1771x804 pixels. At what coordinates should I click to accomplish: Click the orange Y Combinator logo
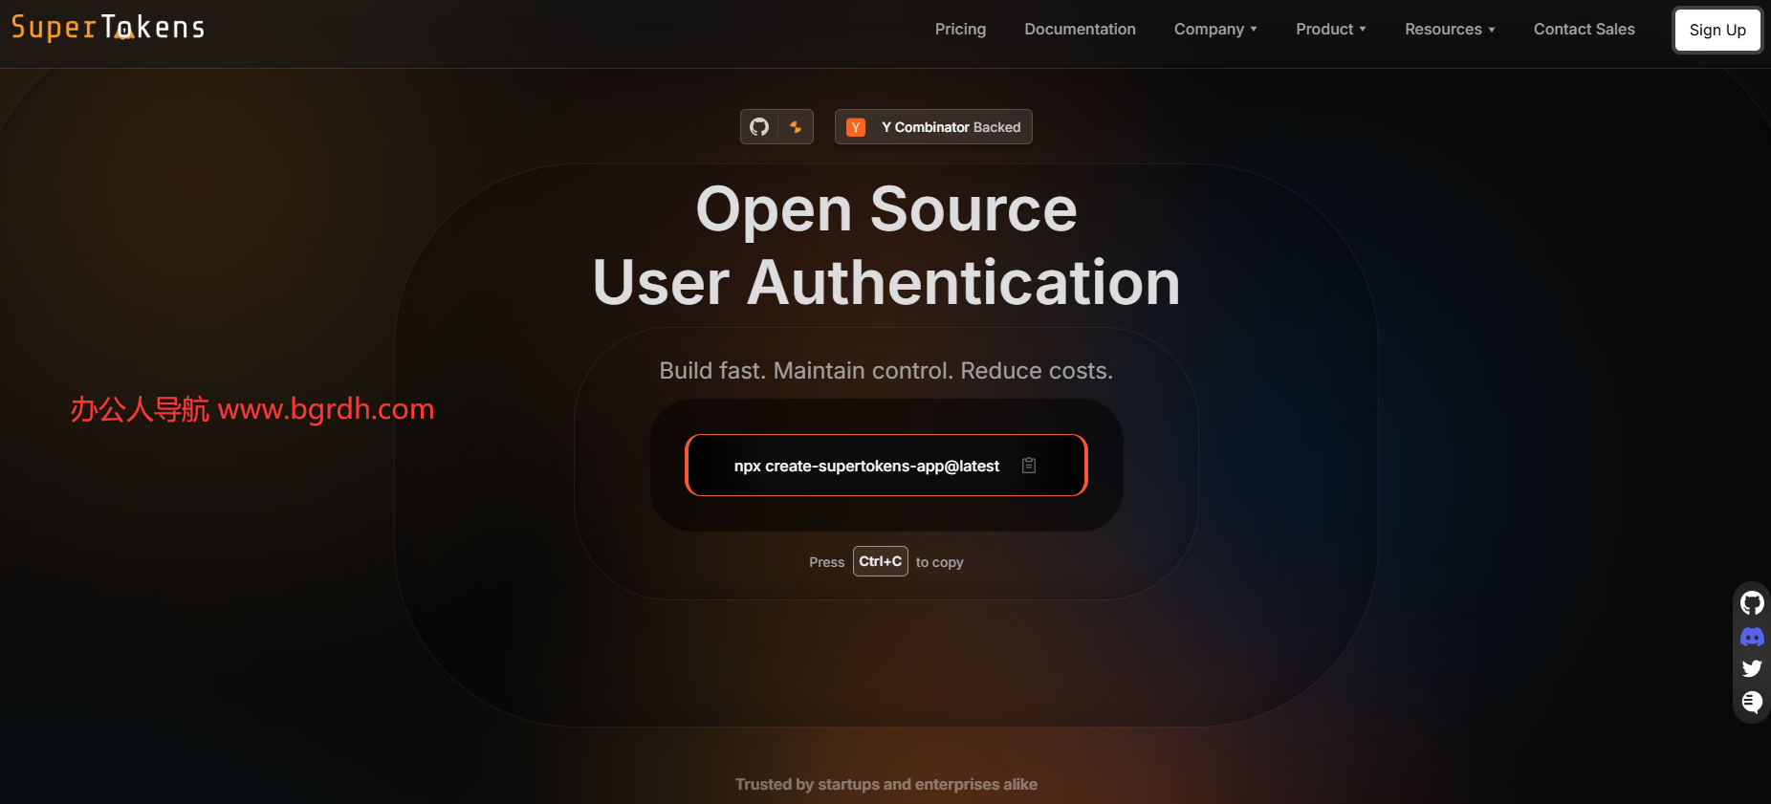[x=856, y=127]
